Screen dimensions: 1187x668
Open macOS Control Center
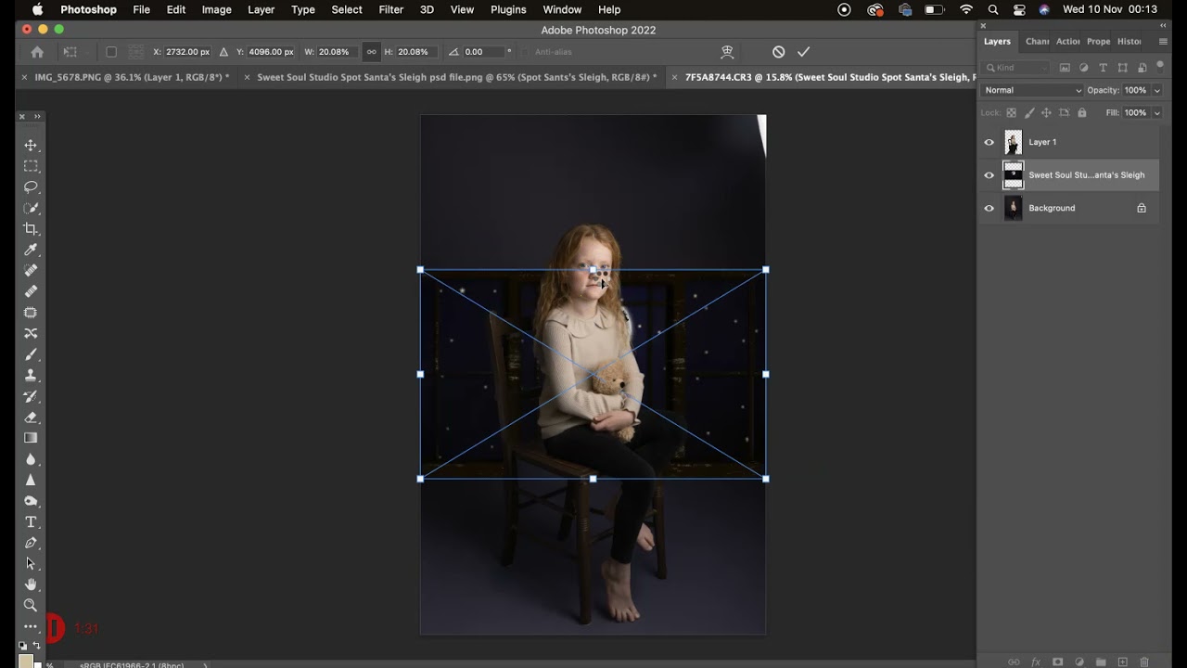tap(1019, 9)
